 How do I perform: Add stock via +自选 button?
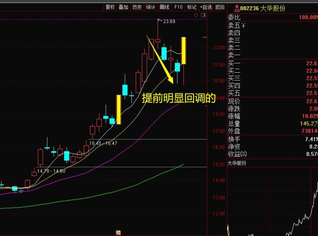(x=206, y=7)
